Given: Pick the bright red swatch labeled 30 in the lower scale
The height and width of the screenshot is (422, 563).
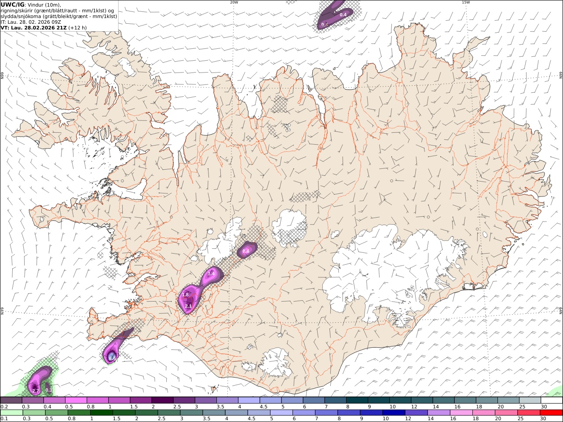Looking at the screenshot, I should (551, 413).
